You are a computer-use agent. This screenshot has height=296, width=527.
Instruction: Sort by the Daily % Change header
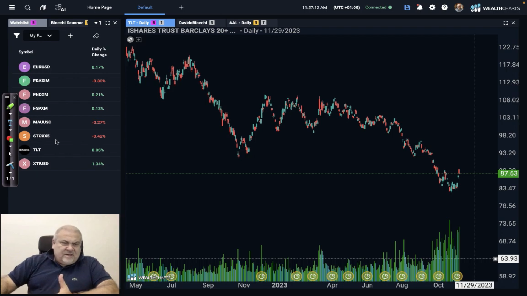pos(99,52)
